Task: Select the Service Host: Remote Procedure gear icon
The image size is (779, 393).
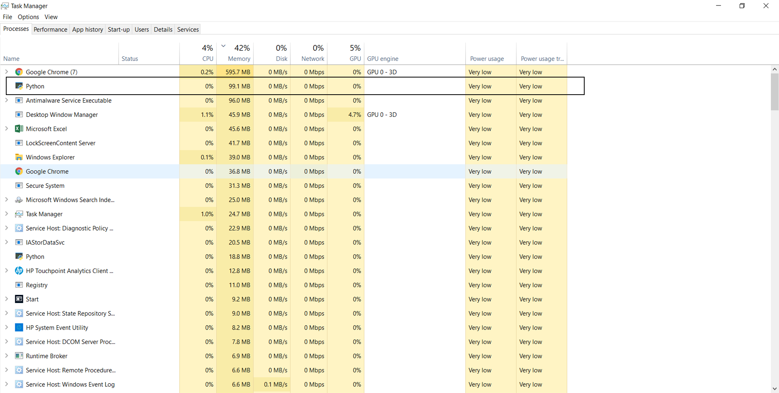Action: coord(19,370)
